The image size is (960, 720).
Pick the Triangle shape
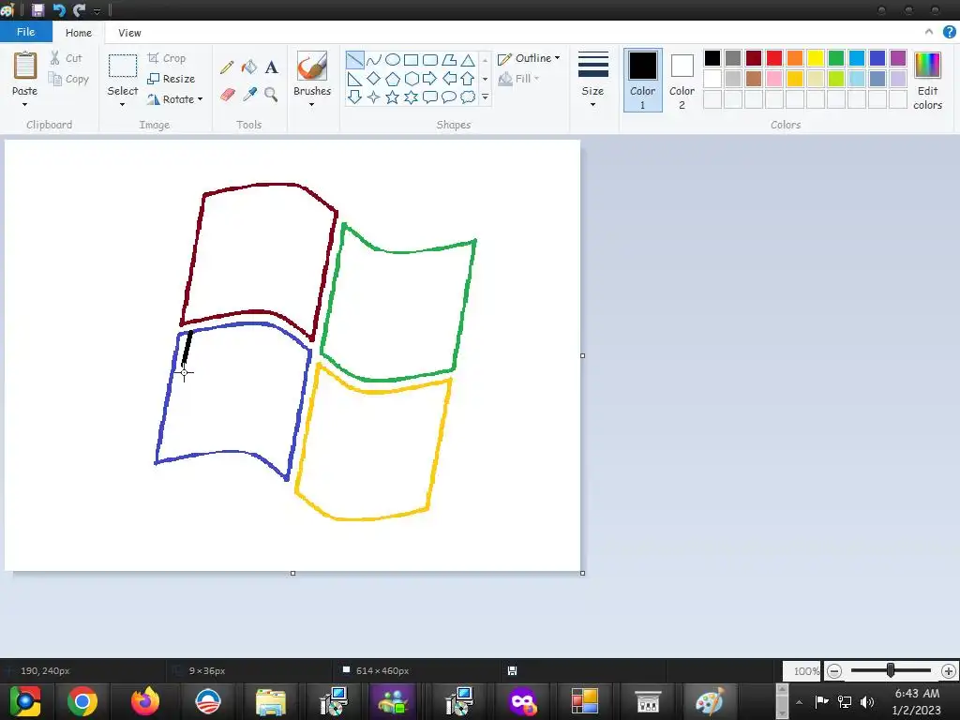[468, 60]
